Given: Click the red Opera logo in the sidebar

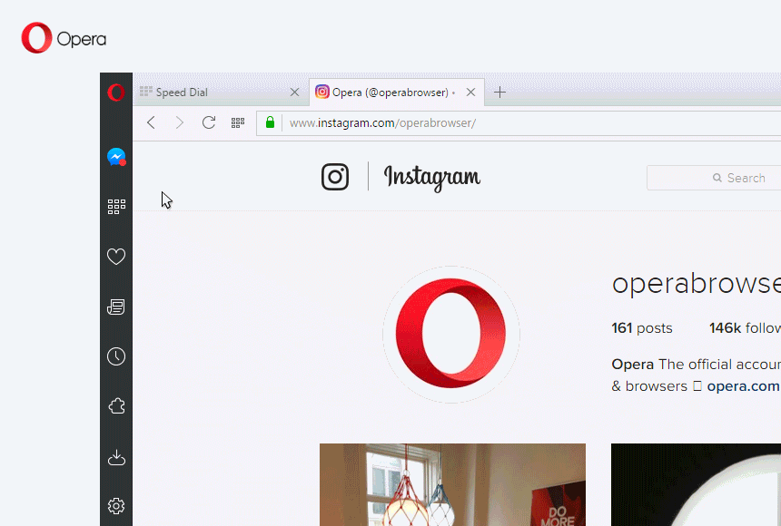Looking at the screenshot, I should (x=116, y=93).
